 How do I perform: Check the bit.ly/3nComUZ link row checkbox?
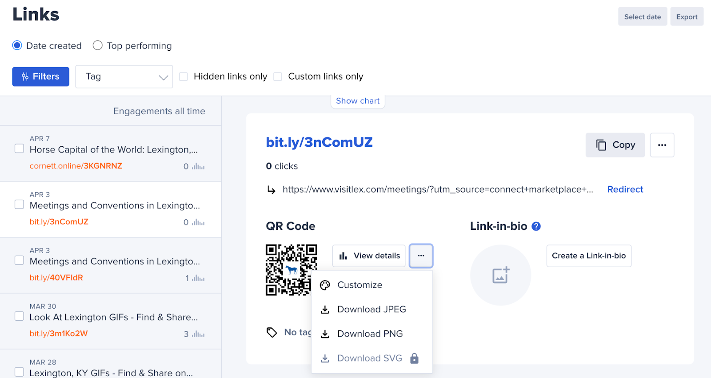[x=19, y=204]
